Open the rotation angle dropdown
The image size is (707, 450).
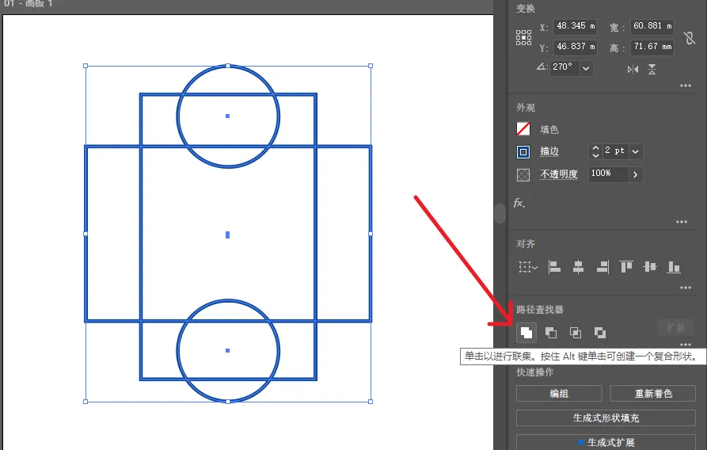(x=586, y=68)
